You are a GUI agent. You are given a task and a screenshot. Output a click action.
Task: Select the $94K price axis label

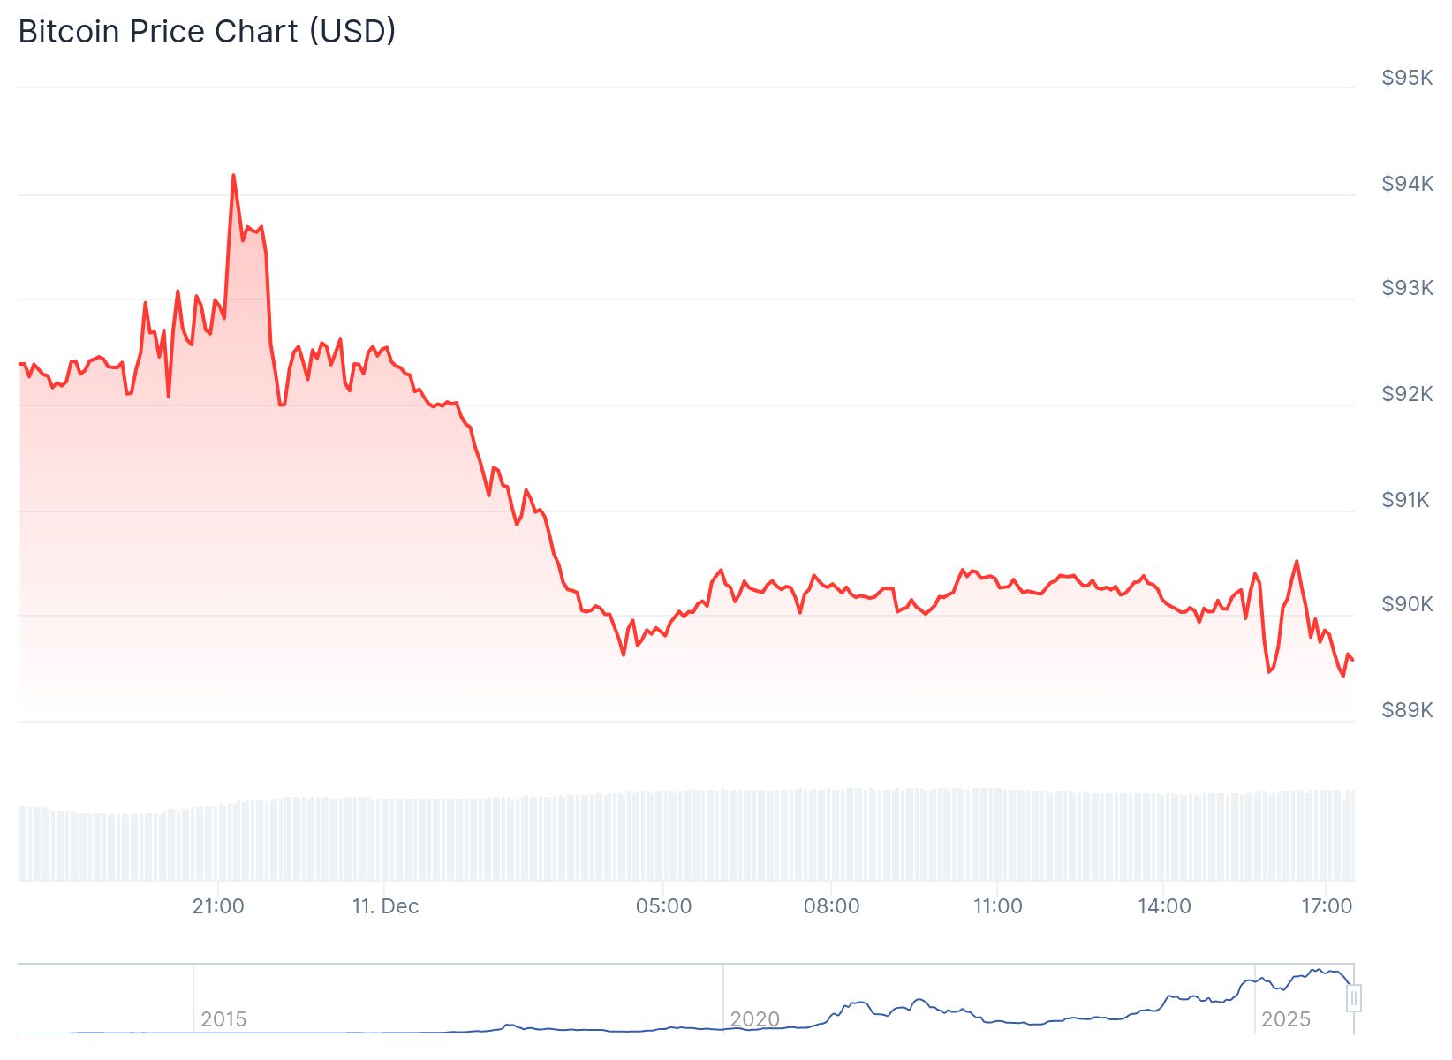pos(1407,184)
